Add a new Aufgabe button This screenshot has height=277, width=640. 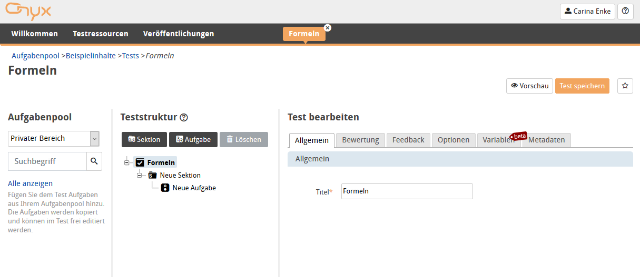(x=193, y=139)
